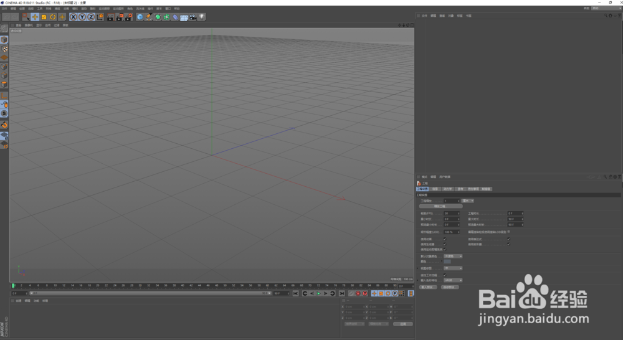Switch to Points mode

[4, 67]
